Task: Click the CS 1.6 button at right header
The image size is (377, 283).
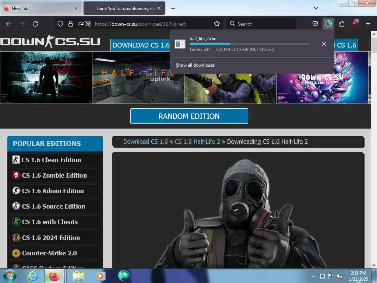Action: (346, 45)
